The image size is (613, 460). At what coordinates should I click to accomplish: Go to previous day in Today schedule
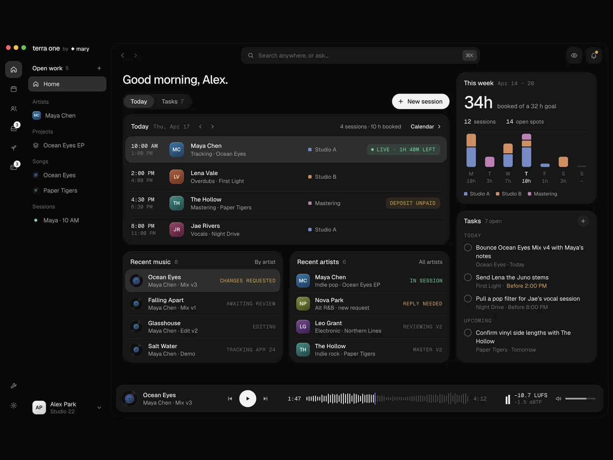200,127
